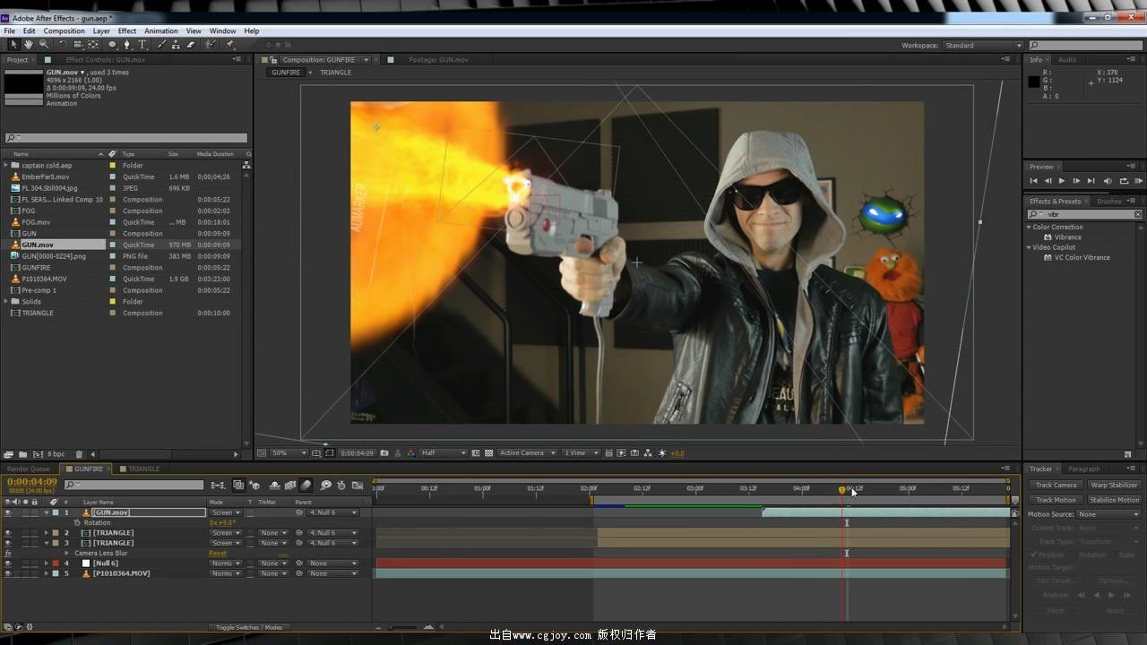Toggle Camera Lens Blur fx switch
The width and height of the screenshot is (1147, 645).
[8, 554]
